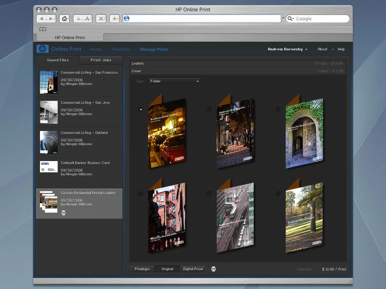The image size is (386, 289).
Task: Click the Privileges button
Action: click(x=142, y=269)
